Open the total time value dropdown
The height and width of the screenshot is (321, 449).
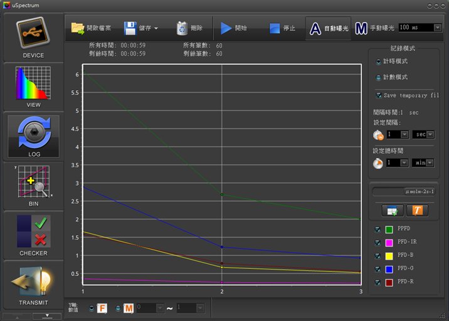click(x=404, y=162)
